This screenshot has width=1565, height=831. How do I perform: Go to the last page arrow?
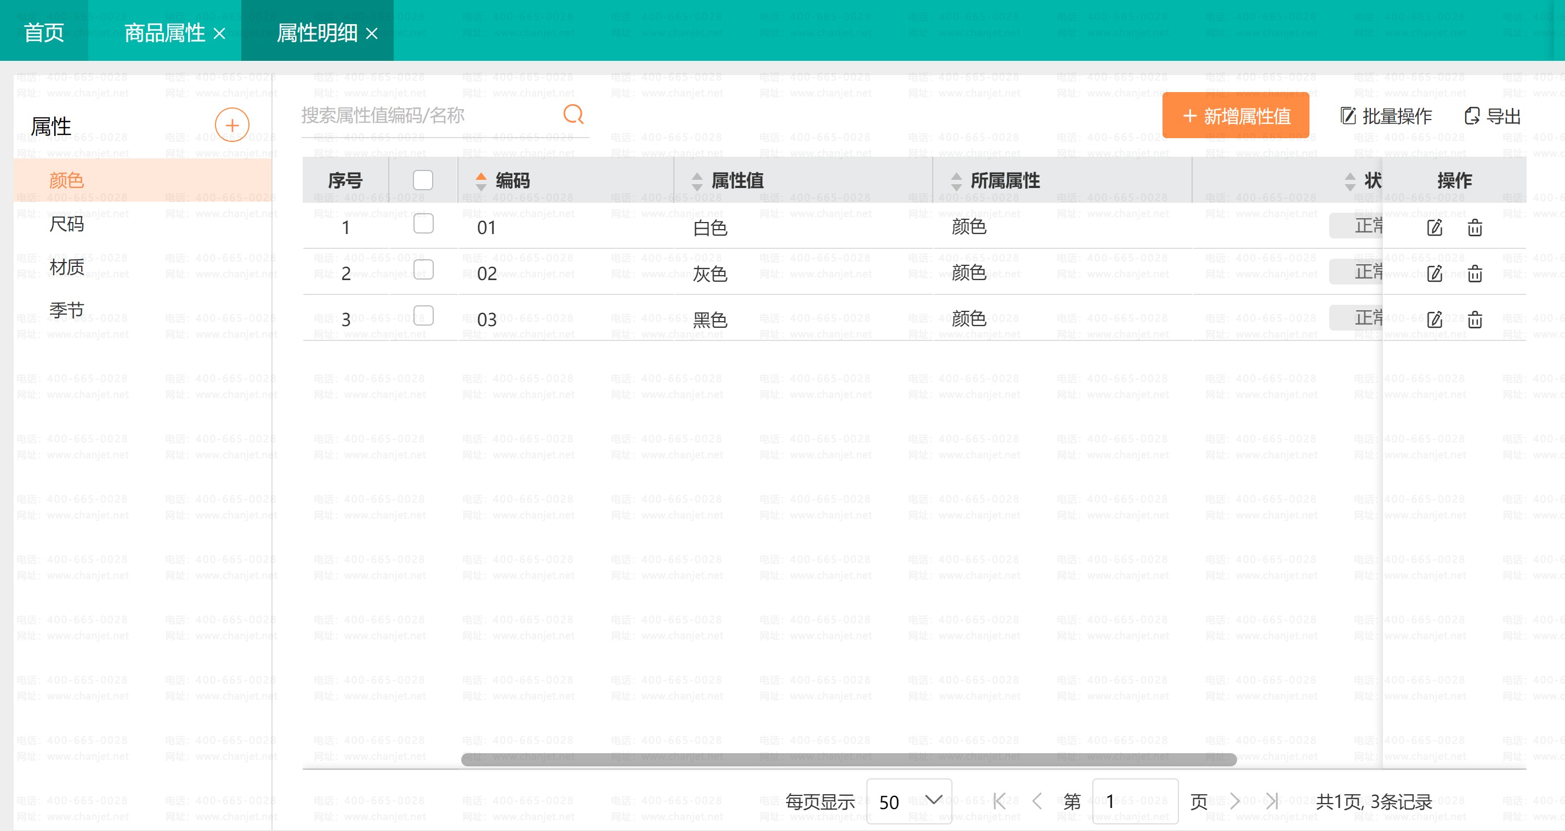[1272, 801]
